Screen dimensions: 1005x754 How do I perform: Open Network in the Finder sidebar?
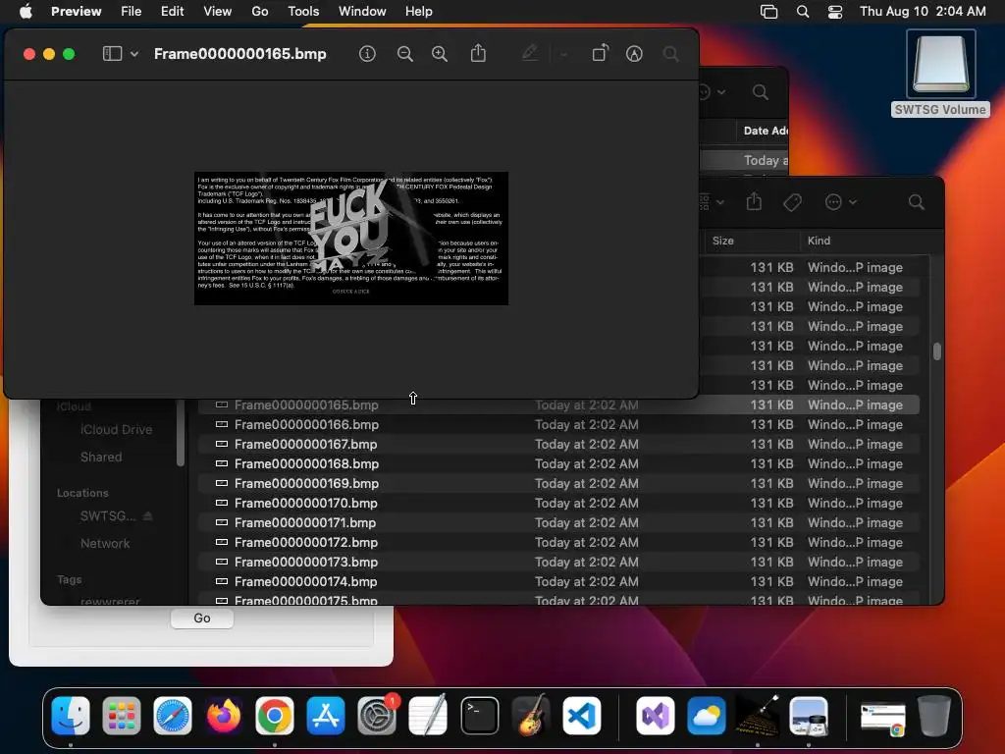pos(105,544)
